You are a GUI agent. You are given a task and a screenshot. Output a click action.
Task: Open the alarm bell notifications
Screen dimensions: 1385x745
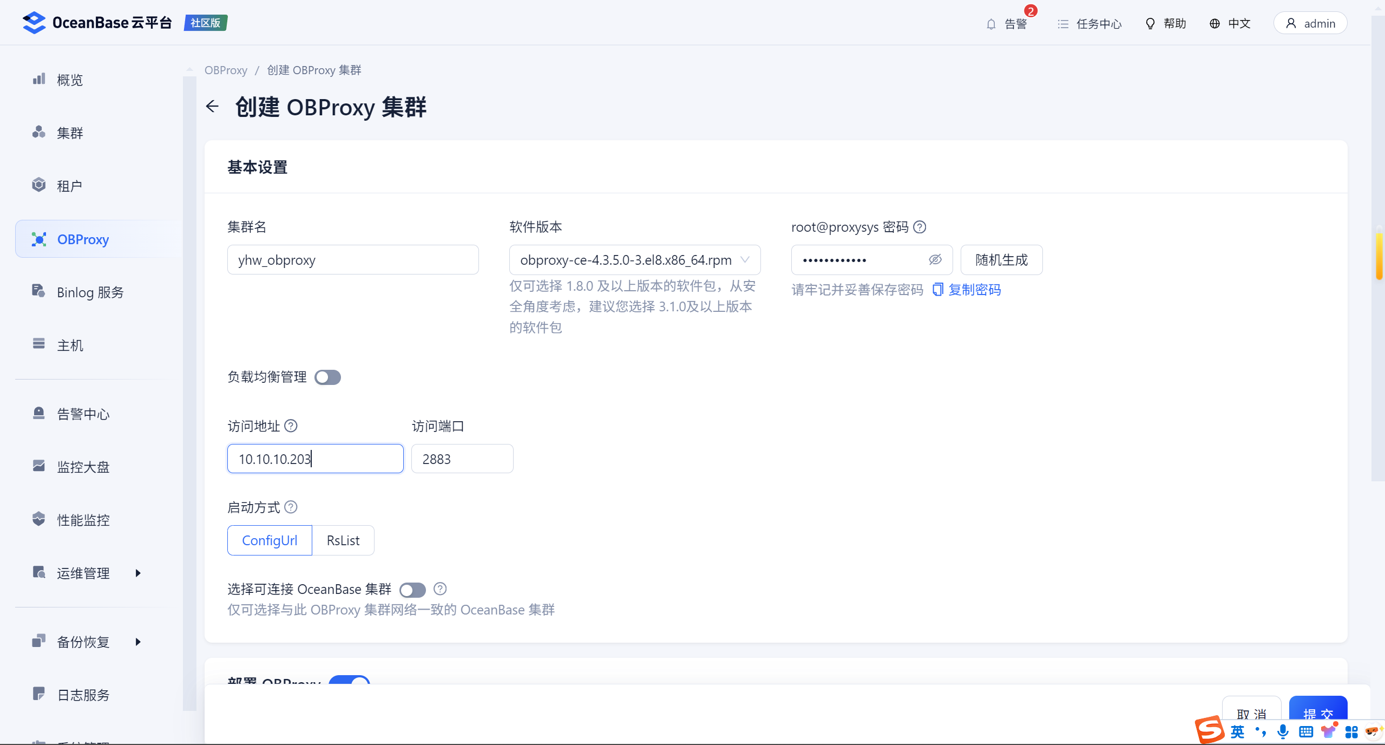click(x=991, y=24)
